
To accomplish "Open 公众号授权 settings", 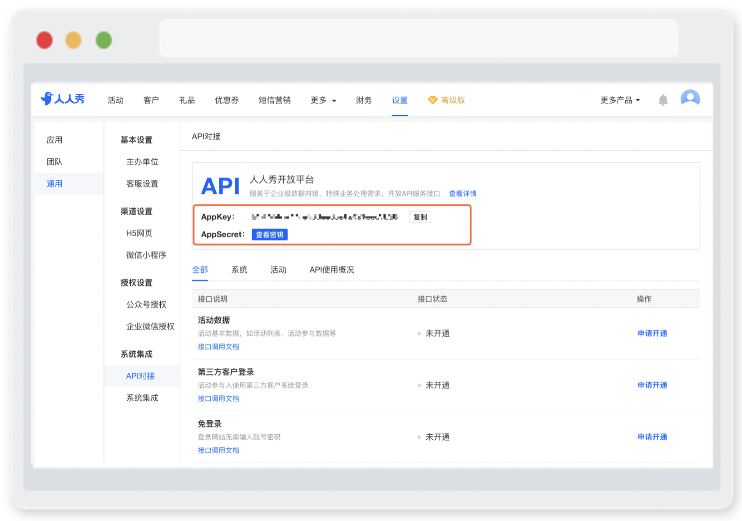I will (146, 304).
